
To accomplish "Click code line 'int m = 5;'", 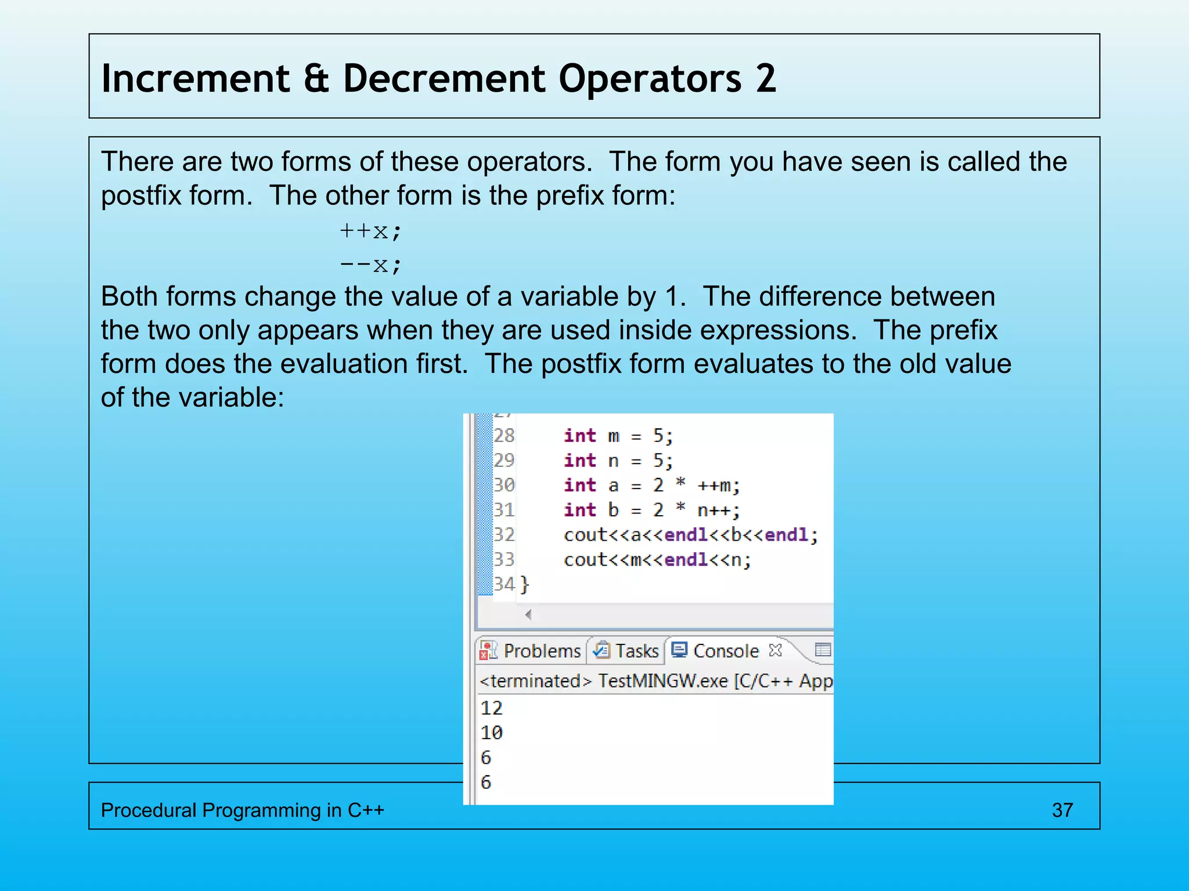I will coord(618,436).
